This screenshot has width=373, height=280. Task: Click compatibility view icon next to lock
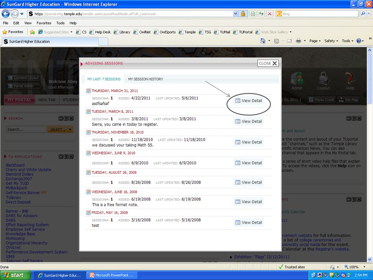253,14
